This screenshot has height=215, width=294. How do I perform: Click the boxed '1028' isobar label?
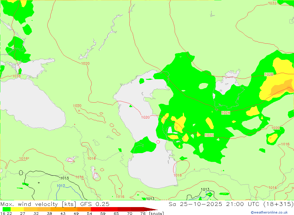click(x=269, y=75)
